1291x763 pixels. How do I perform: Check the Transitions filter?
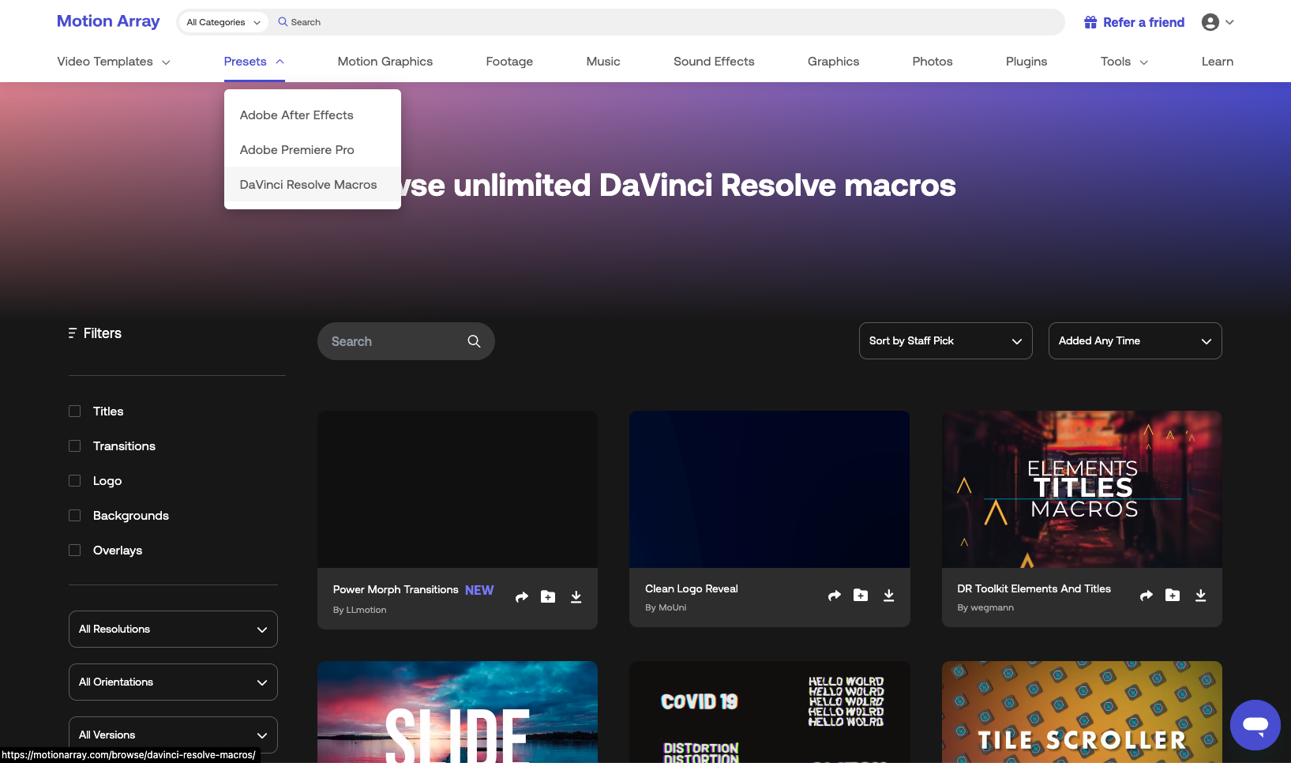pyautogui.click(x=75, y=446)
